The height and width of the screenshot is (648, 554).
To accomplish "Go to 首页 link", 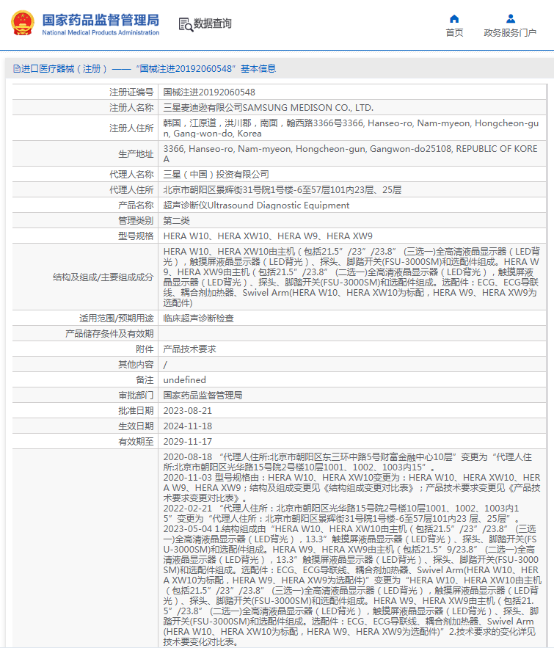I will (454, 32).
